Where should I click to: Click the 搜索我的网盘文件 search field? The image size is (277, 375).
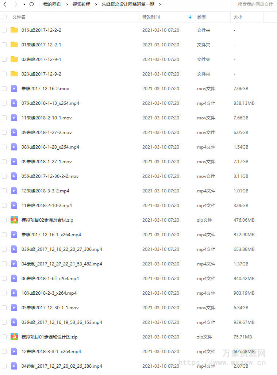[x=255, y=4]
